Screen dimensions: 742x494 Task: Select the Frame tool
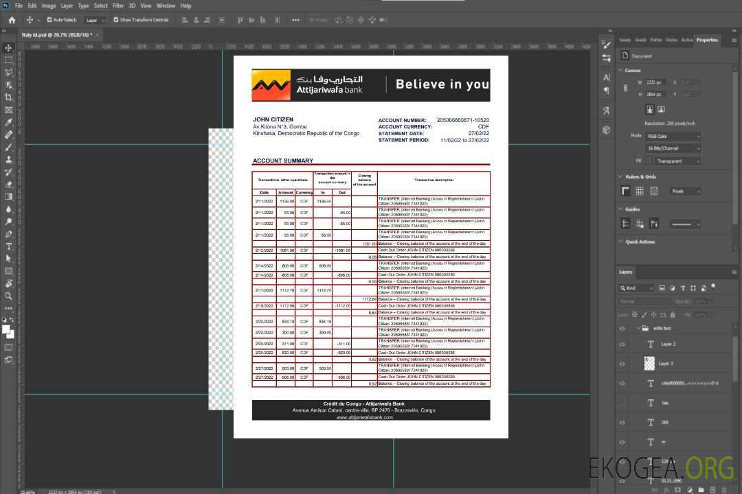(8, 110)
